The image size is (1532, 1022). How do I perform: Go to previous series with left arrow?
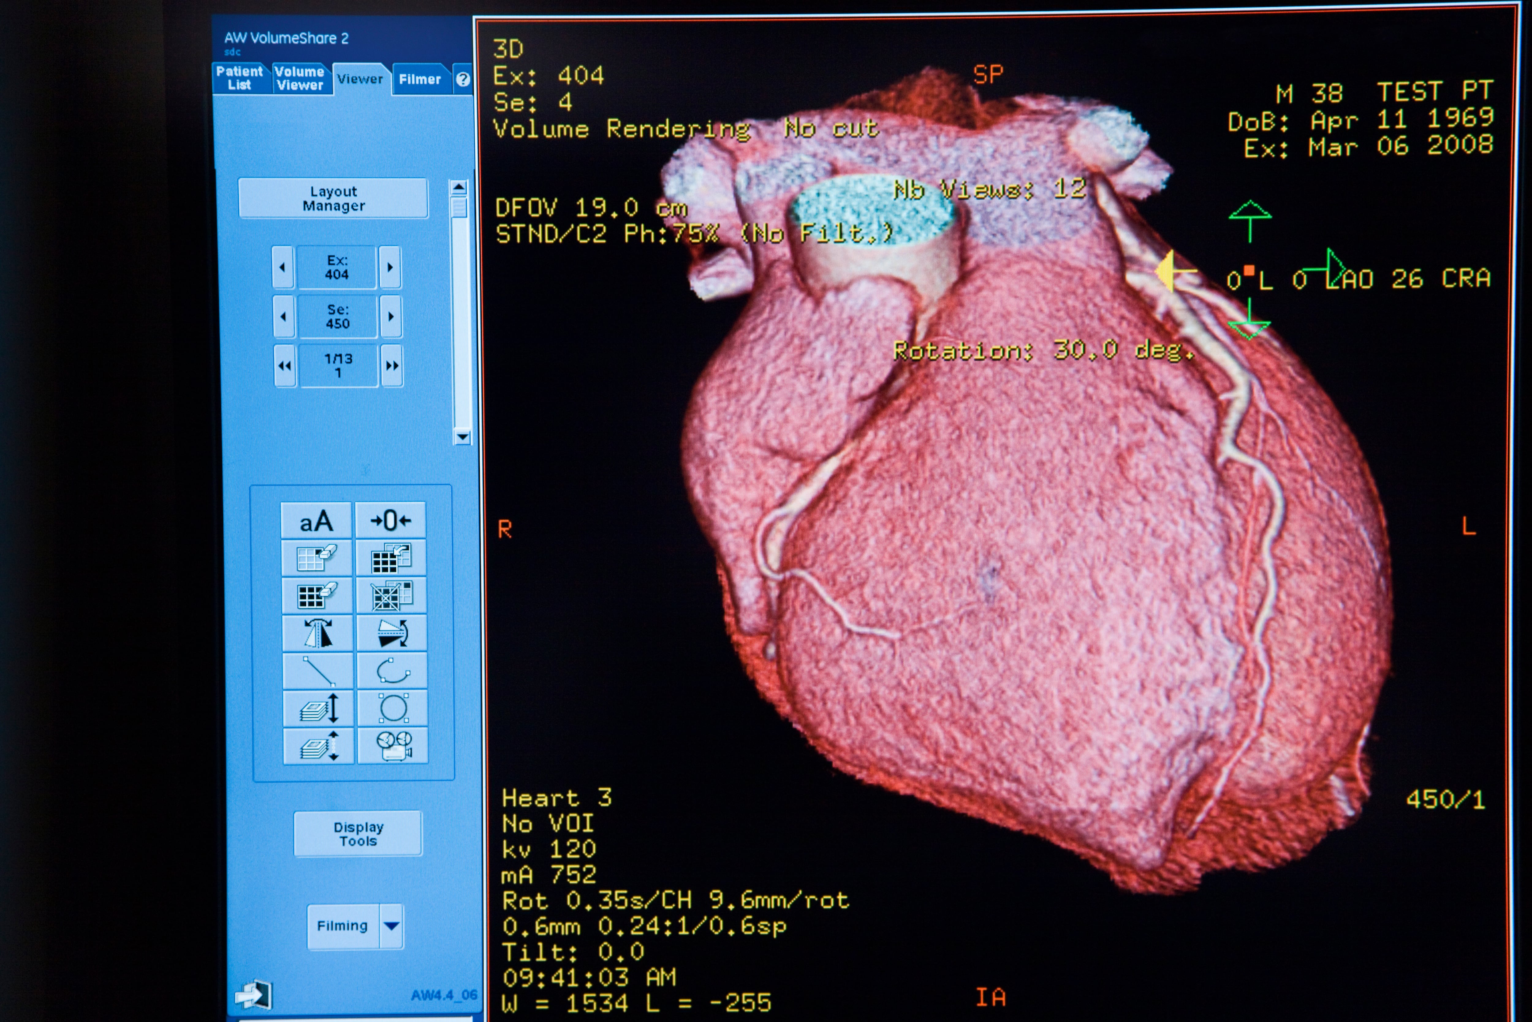point(283,317)
